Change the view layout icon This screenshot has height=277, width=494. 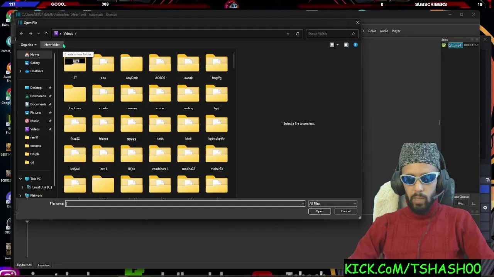332,45
